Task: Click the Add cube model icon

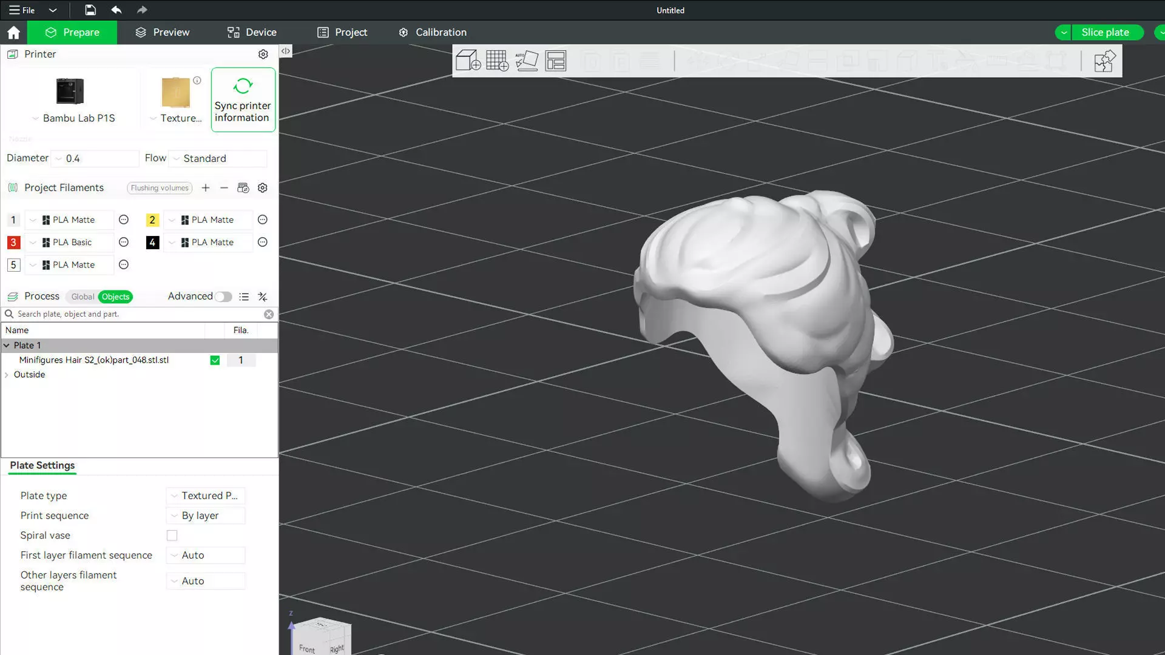Action: pyautogui.click(x=468, y=61)
